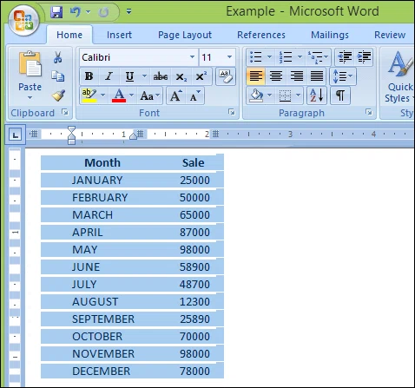Cut selection with scissors icon
The width and height of the screenshot is (415, 388).
58,57
